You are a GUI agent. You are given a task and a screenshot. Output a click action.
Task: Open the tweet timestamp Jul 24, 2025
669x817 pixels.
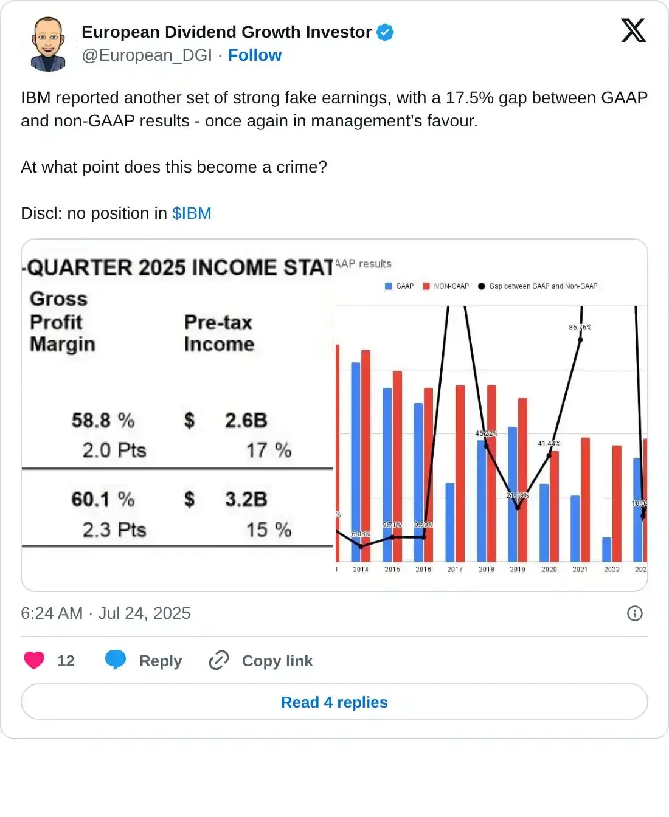(106, 613)
